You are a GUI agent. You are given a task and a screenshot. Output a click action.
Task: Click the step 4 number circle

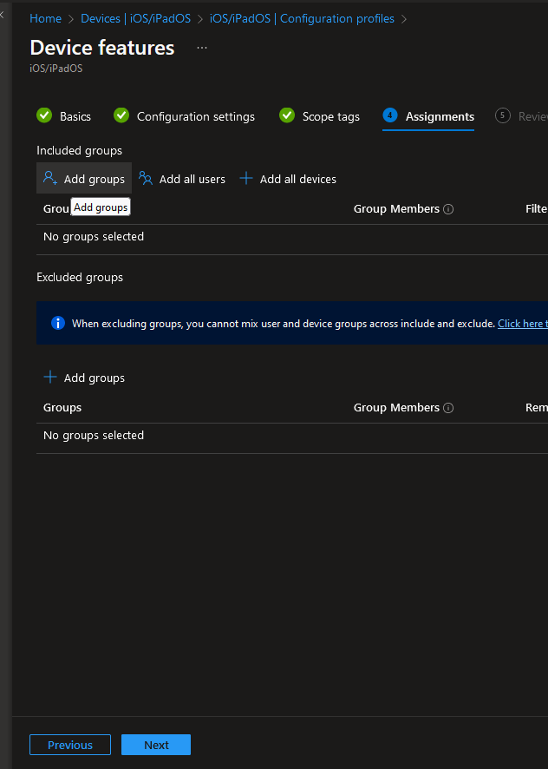coord(389,115)
